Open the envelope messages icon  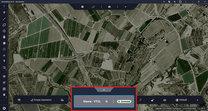109,7
